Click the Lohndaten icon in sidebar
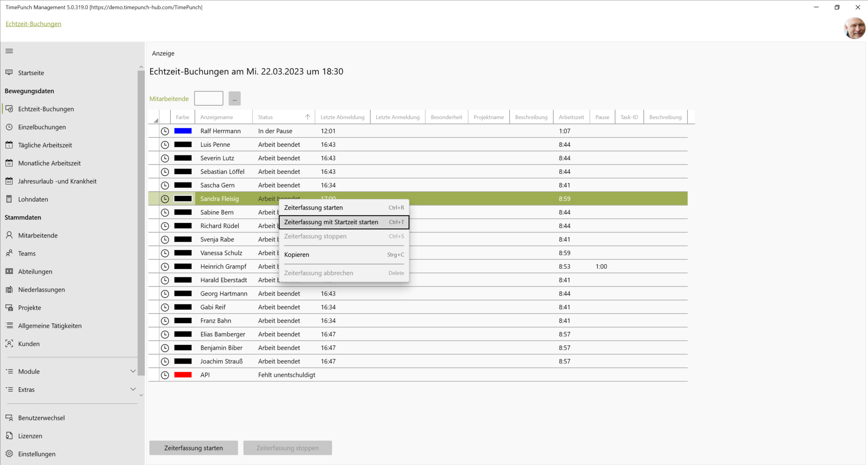The width and height of the screenshot is (868, 465). [x=9, y=199]
